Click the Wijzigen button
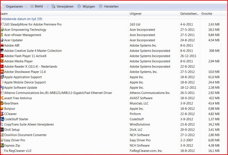Screen dimensions: 228x155 (x=86, y=6)
